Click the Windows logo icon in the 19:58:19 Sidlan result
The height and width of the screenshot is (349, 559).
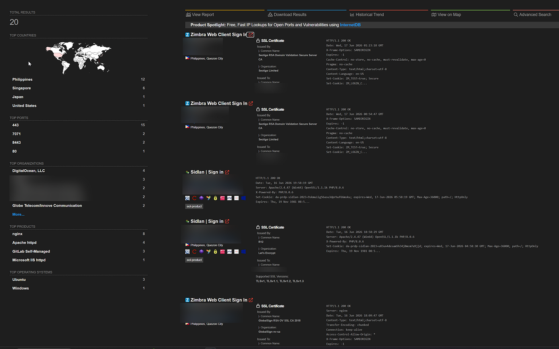(x=244, y=198)
